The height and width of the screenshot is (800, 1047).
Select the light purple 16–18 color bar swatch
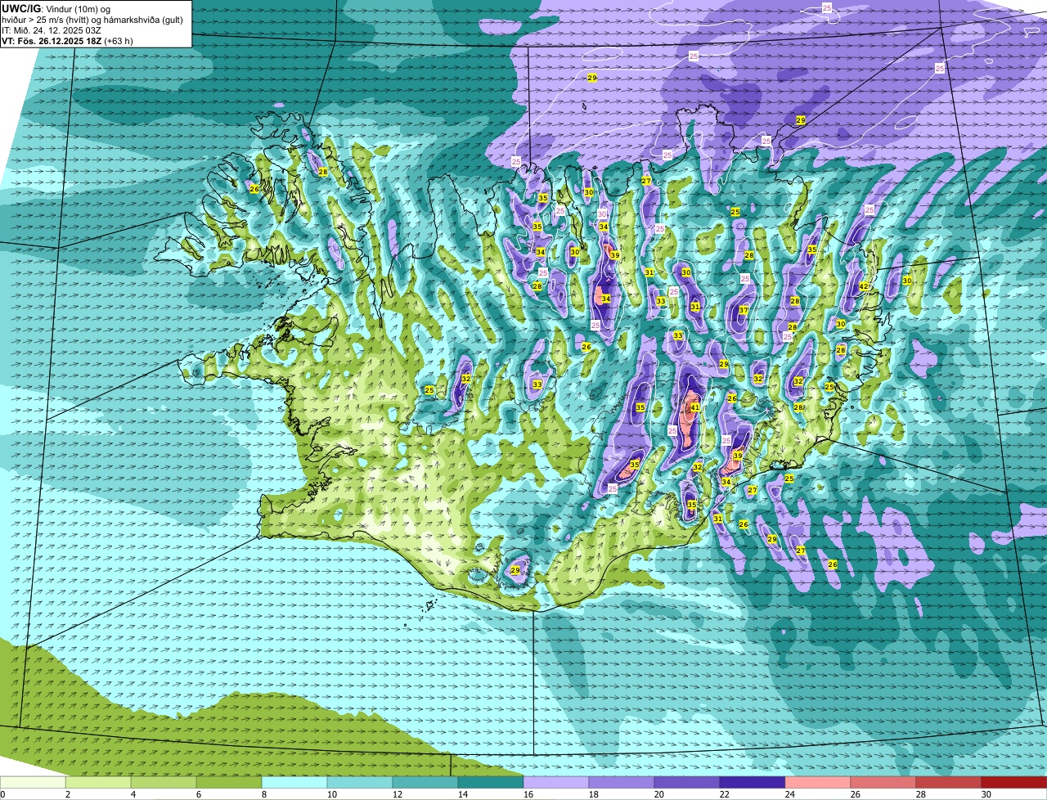point(556,782)
